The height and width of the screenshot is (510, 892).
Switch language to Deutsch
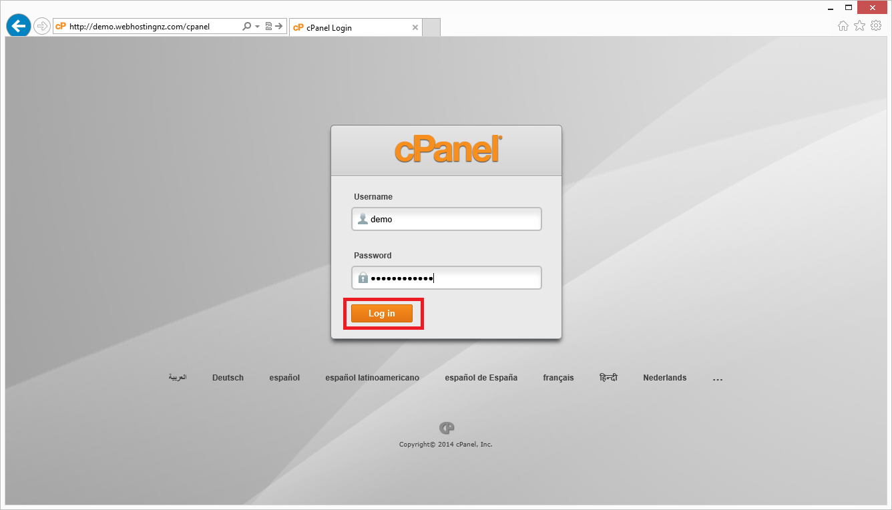click(228, 378)
